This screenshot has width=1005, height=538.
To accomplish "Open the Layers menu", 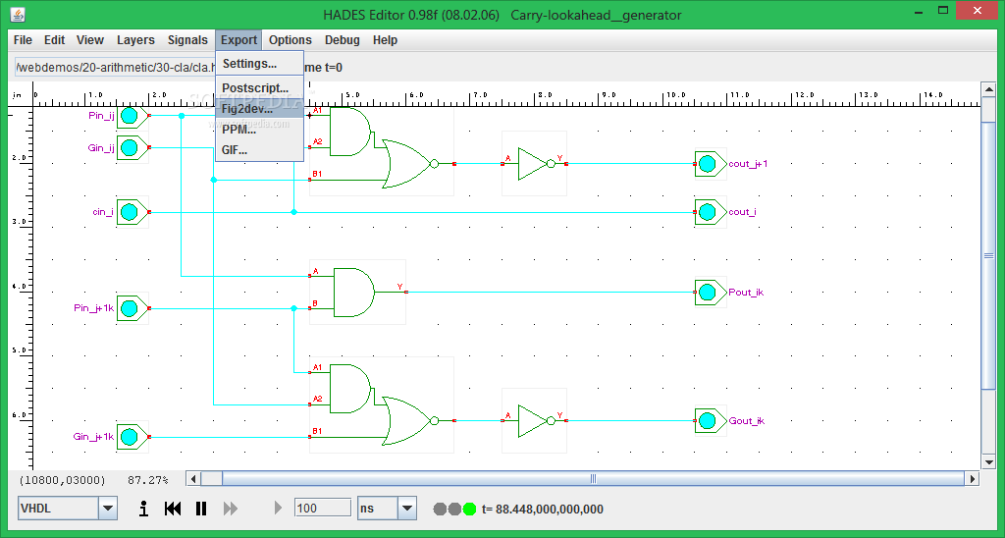I will tap(135, 39).
